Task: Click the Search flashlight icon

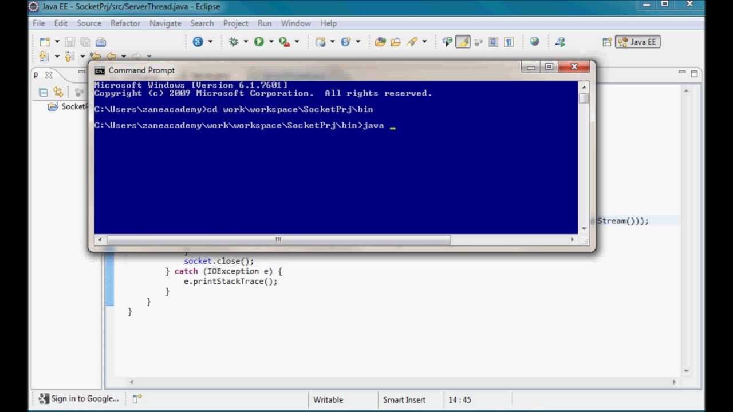Action: tap(412, 42)
